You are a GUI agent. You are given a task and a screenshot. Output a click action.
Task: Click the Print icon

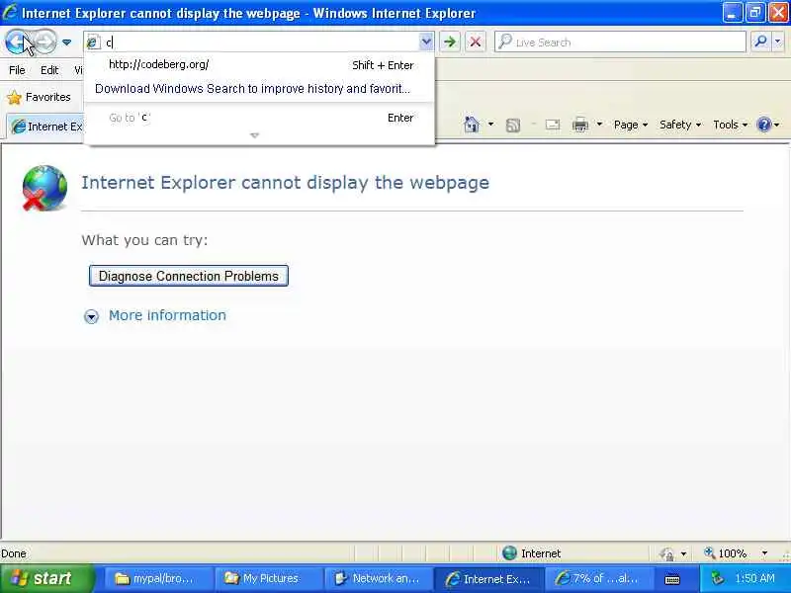point(580,125)
